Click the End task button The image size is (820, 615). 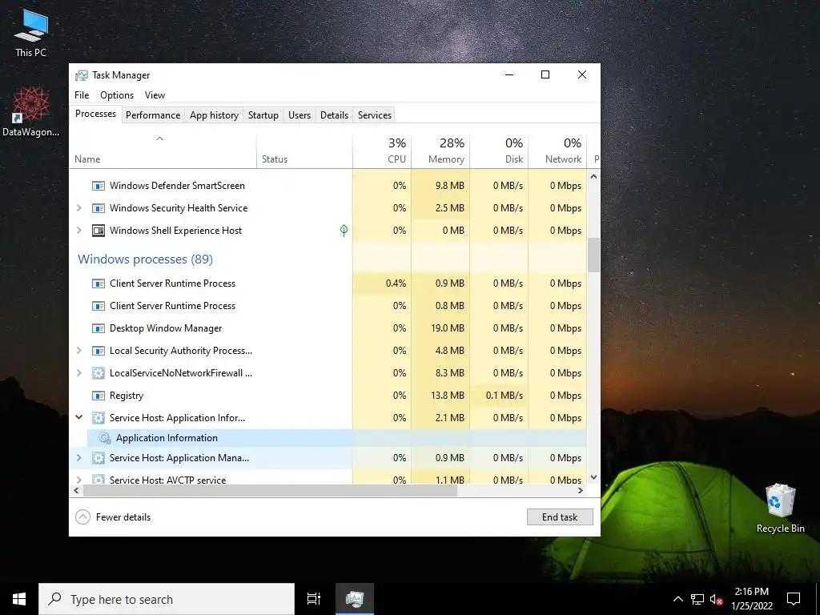point(560,517)
